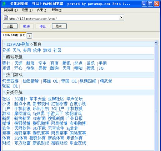Open the 猫扑 site link
This screenshot has width=161, height=151.
pos(6,63)
